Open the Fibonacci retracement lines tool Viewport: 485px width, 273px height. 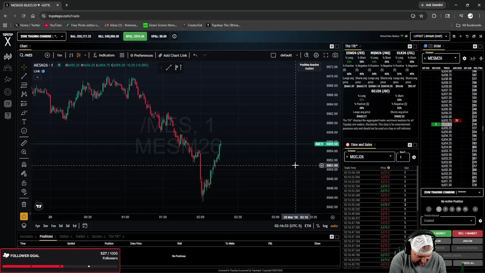[x=24, y=85]
